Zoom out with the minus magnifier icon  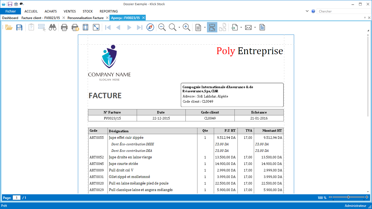162,27
